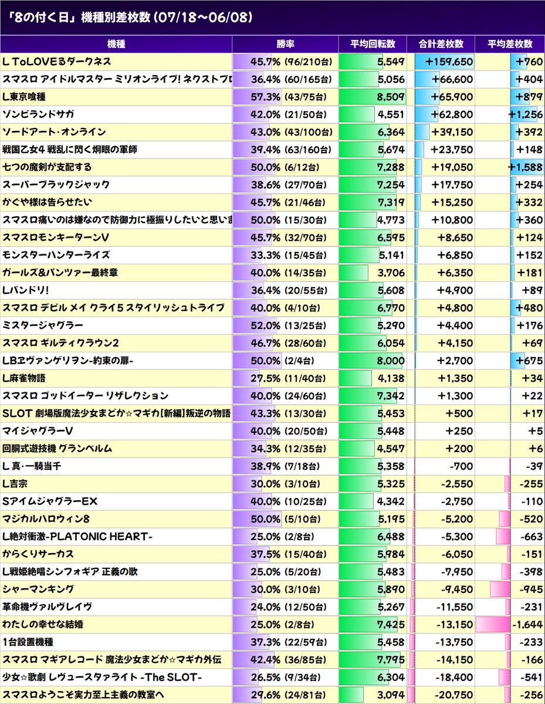Click average difference -1,644
Screen dimensions: 545x704
[528, 625]
